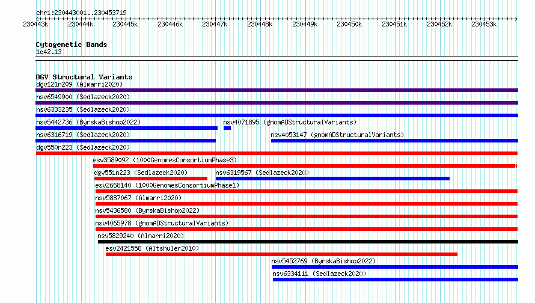Click the ruler's left arrowhead
The image size is (535, 303).
click(37, 19)
